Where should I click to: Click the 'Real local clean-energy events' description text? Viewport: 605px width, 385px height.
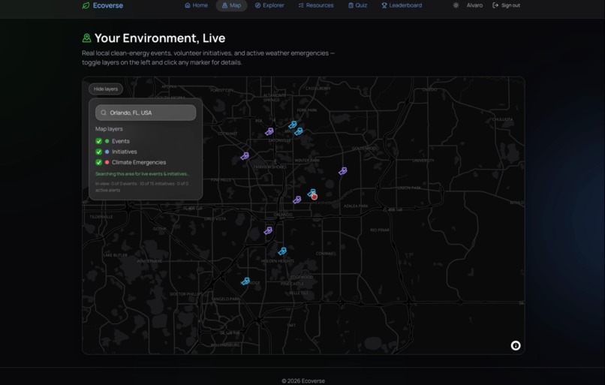click(209, 58)
